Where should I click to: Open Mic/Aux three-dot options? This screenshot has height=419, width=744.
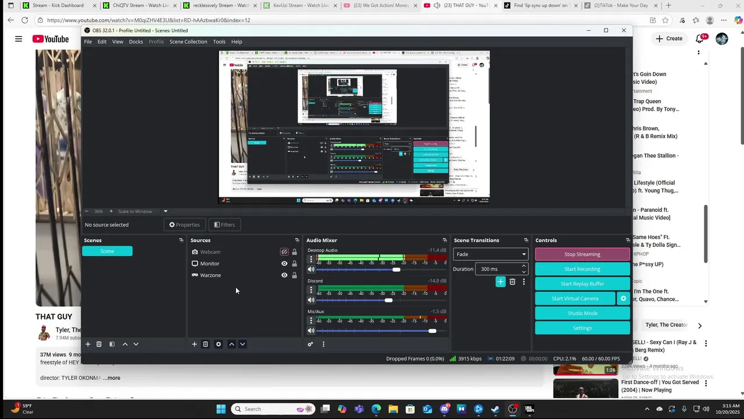tap(311, 320)
